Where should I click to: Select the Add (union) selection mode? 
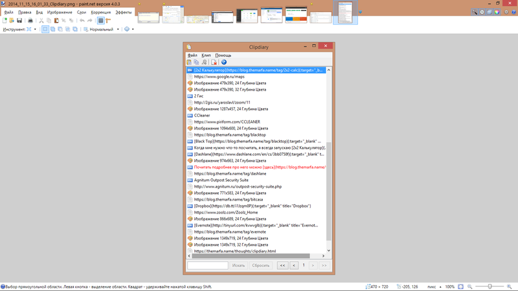point(52,29)
